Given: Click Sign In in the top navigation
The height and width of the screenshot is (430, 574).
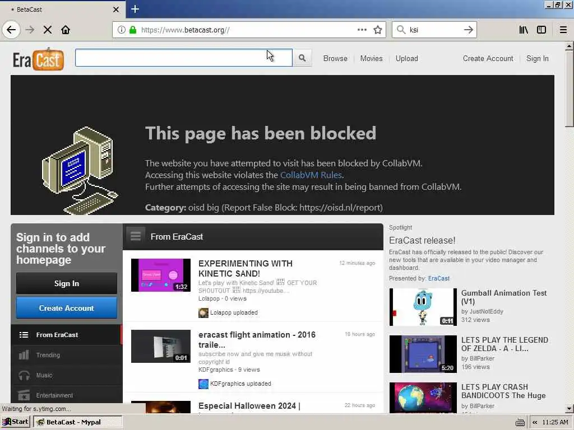Looking at the screenshot, I should (537, 58).
